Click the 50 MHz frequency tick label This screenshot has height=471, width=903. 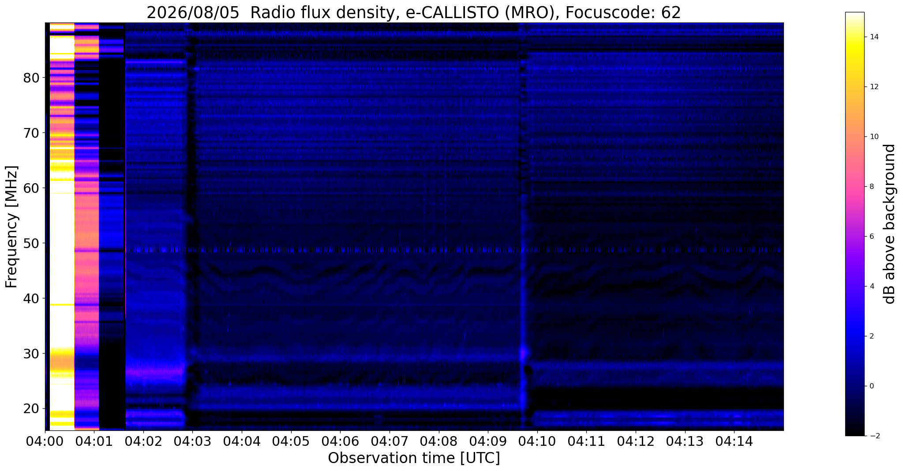[x=31, y=243]
